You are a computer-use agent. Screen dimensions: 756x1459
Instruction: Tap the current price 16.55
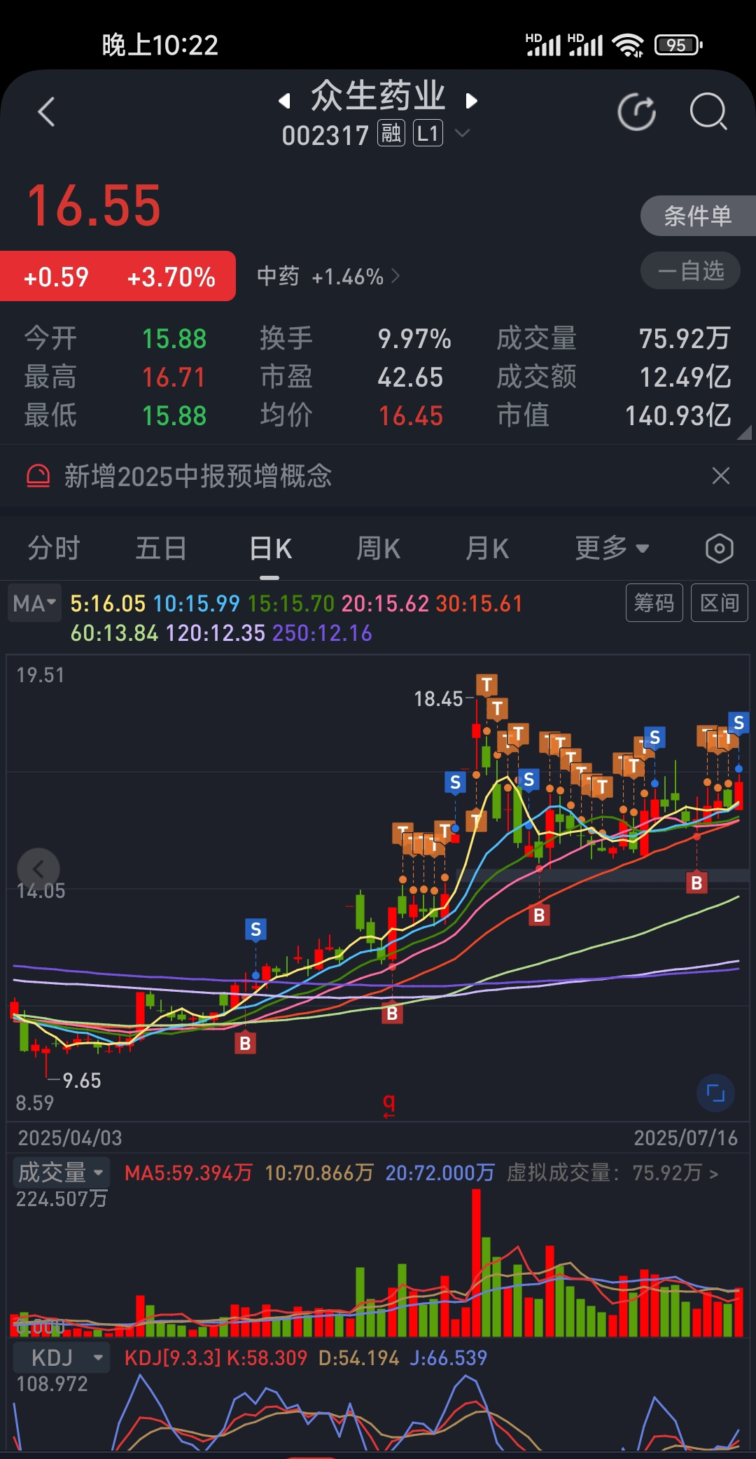94,206
